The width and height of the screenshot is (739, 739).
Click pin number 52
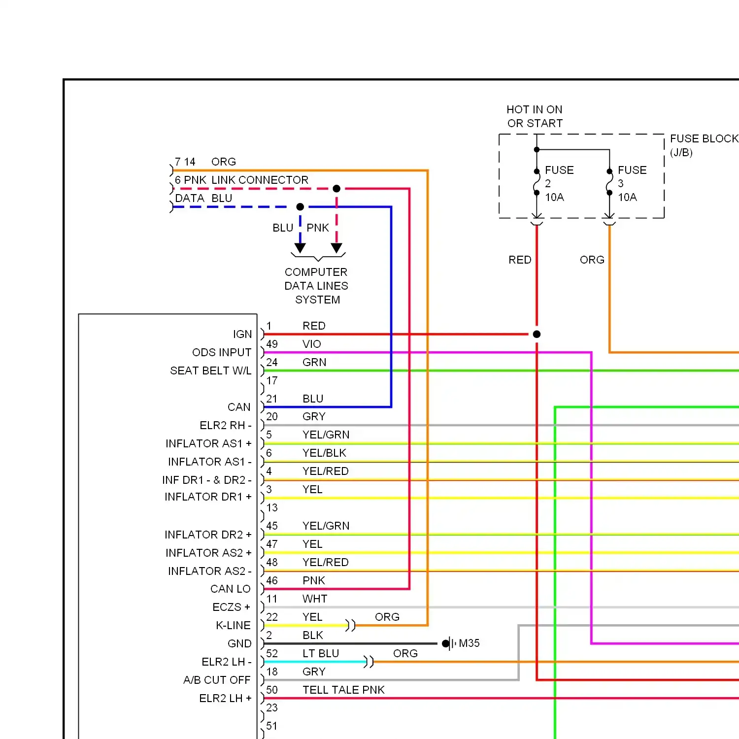point(272,653)
